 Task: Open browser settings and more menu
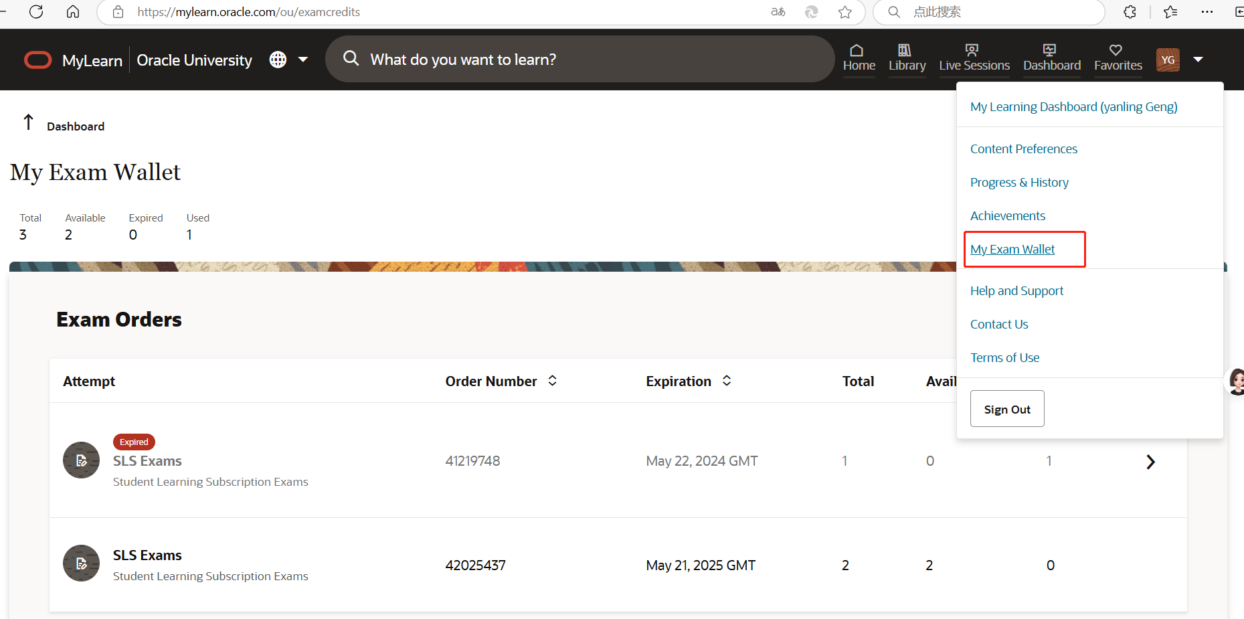[x=1207, y=12]
